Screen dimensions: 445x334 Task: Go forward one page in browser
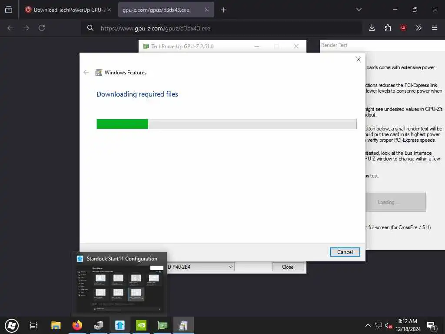pos(26,28)
